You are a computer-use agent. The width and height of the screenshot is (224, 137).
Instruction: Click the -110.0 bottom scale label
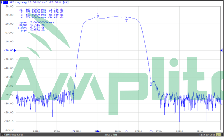pyautogui.click(x=9, y=130)
